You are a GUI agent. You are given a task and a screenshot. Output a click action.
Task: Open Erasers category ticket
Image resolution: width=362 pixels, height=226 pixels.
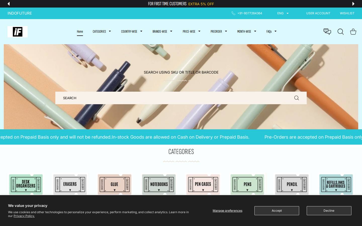[70, 184]
